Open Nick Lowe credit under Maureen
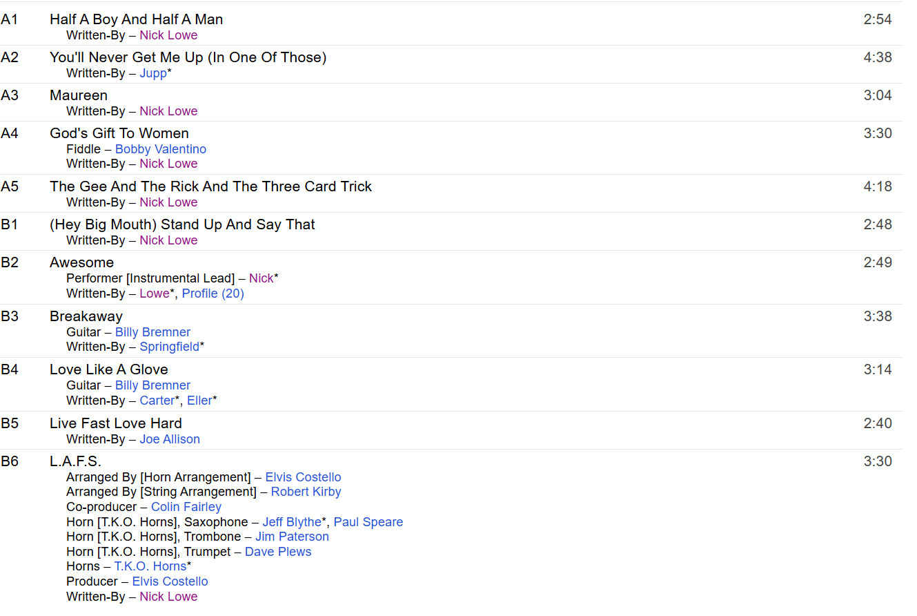 tap(168, 111)
